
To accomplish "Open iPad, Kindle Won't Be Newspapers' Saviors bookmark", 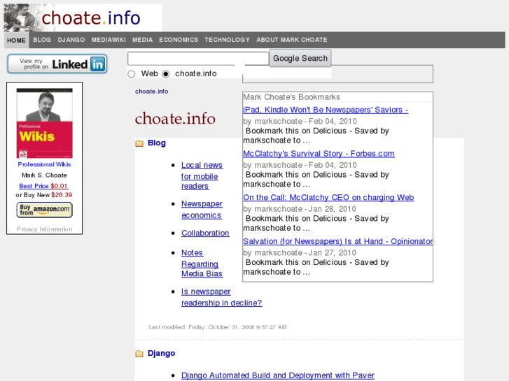I will 326,110.
